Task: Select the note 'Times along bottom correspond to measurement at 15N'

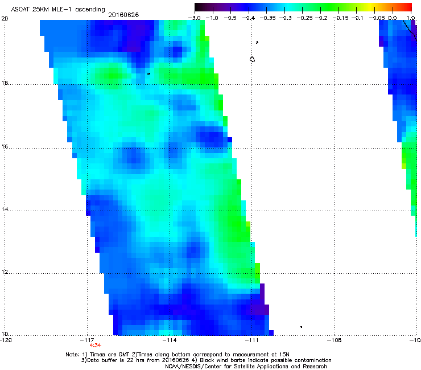Action: [x=213, y=355]
